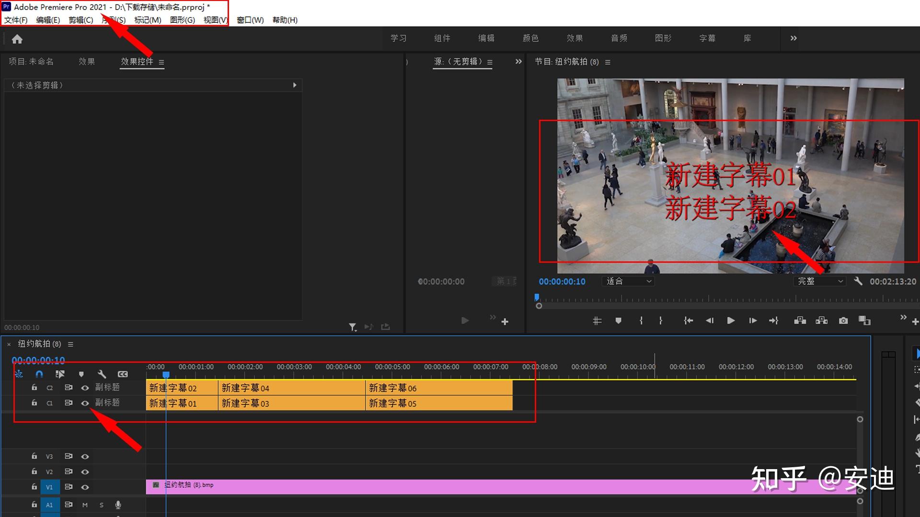Enable voice-over record on A1
The height and width of the screenshot is (517, 920).
click(x=118, y=505)
